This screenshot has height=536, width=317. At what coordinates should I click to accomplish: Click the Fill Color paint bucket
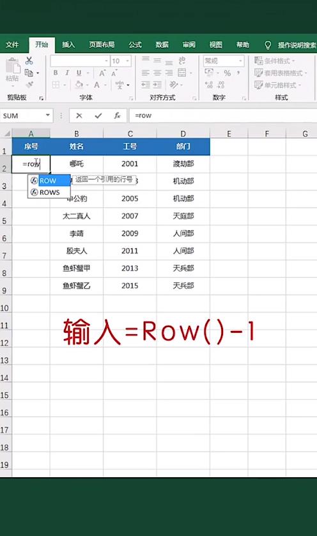point(79,85)
